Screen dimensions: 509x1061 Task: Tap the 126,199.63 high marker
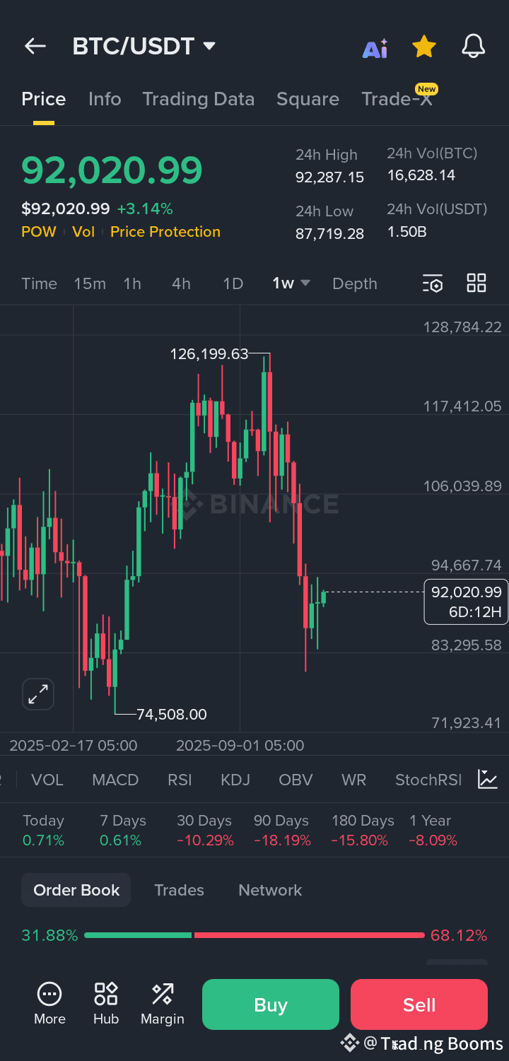click(x=209, y=353)
